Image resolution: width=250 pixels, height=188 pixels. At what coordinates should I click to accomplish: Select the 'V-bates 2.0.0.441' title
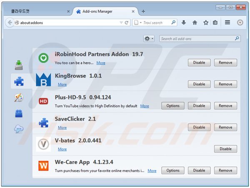(78, 140)
